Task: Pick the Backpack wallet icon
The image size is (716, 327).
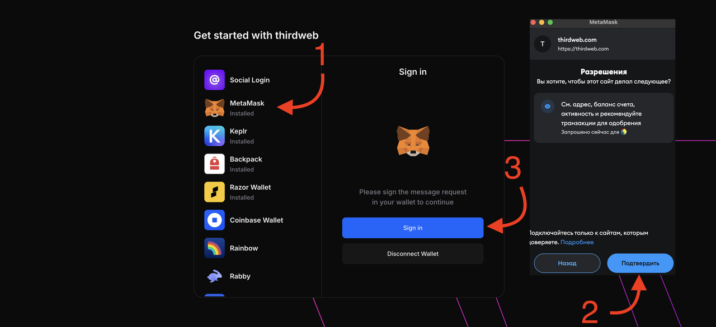Action: click(214, 163)
